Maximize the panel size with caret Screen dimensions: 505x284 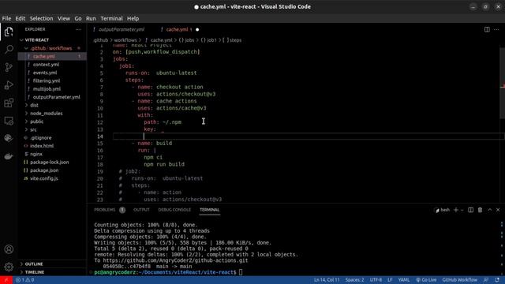489,210
